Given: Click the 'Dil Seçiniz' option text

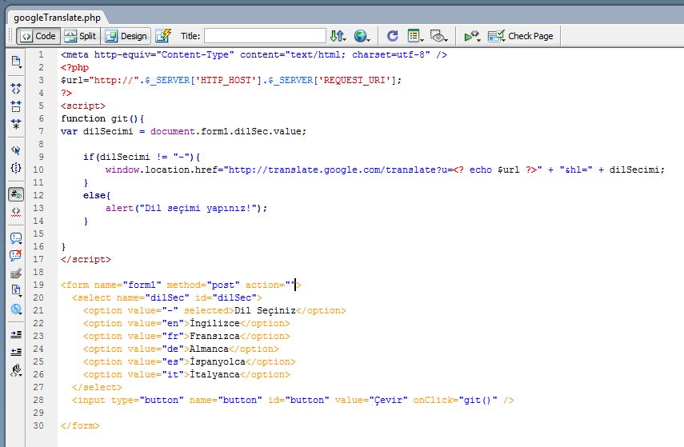Looking at the screenshot, I should pyautogui.click(x=266, y=310).
